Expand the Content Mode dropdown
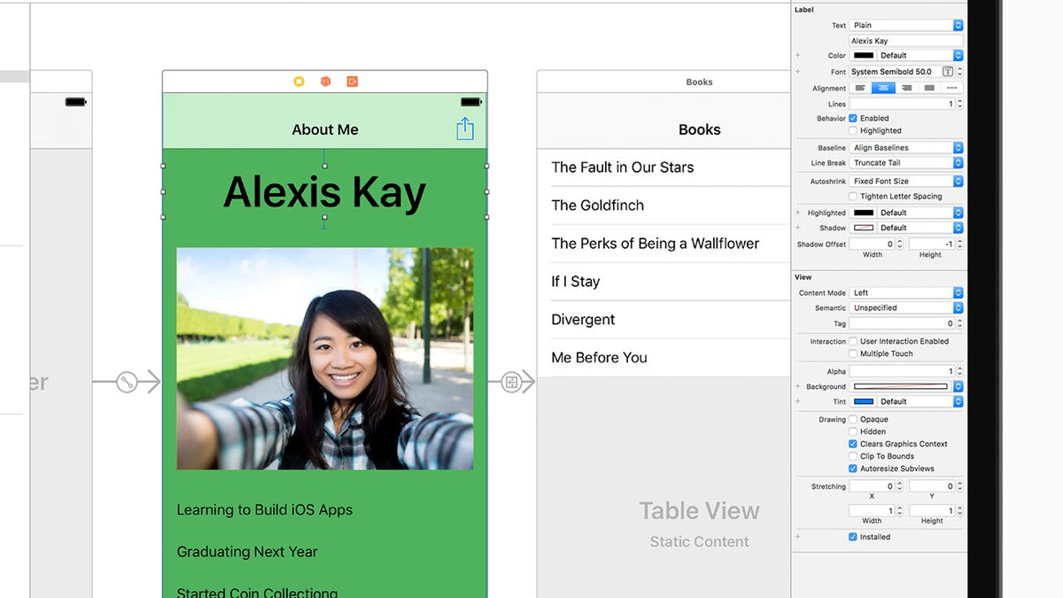1063x598 pixels. coord(906,292)
